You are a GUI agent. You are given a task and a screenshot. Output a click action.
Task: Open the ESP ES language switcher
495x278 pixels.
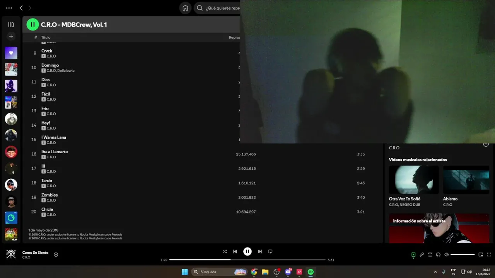[x=453, y=272]
